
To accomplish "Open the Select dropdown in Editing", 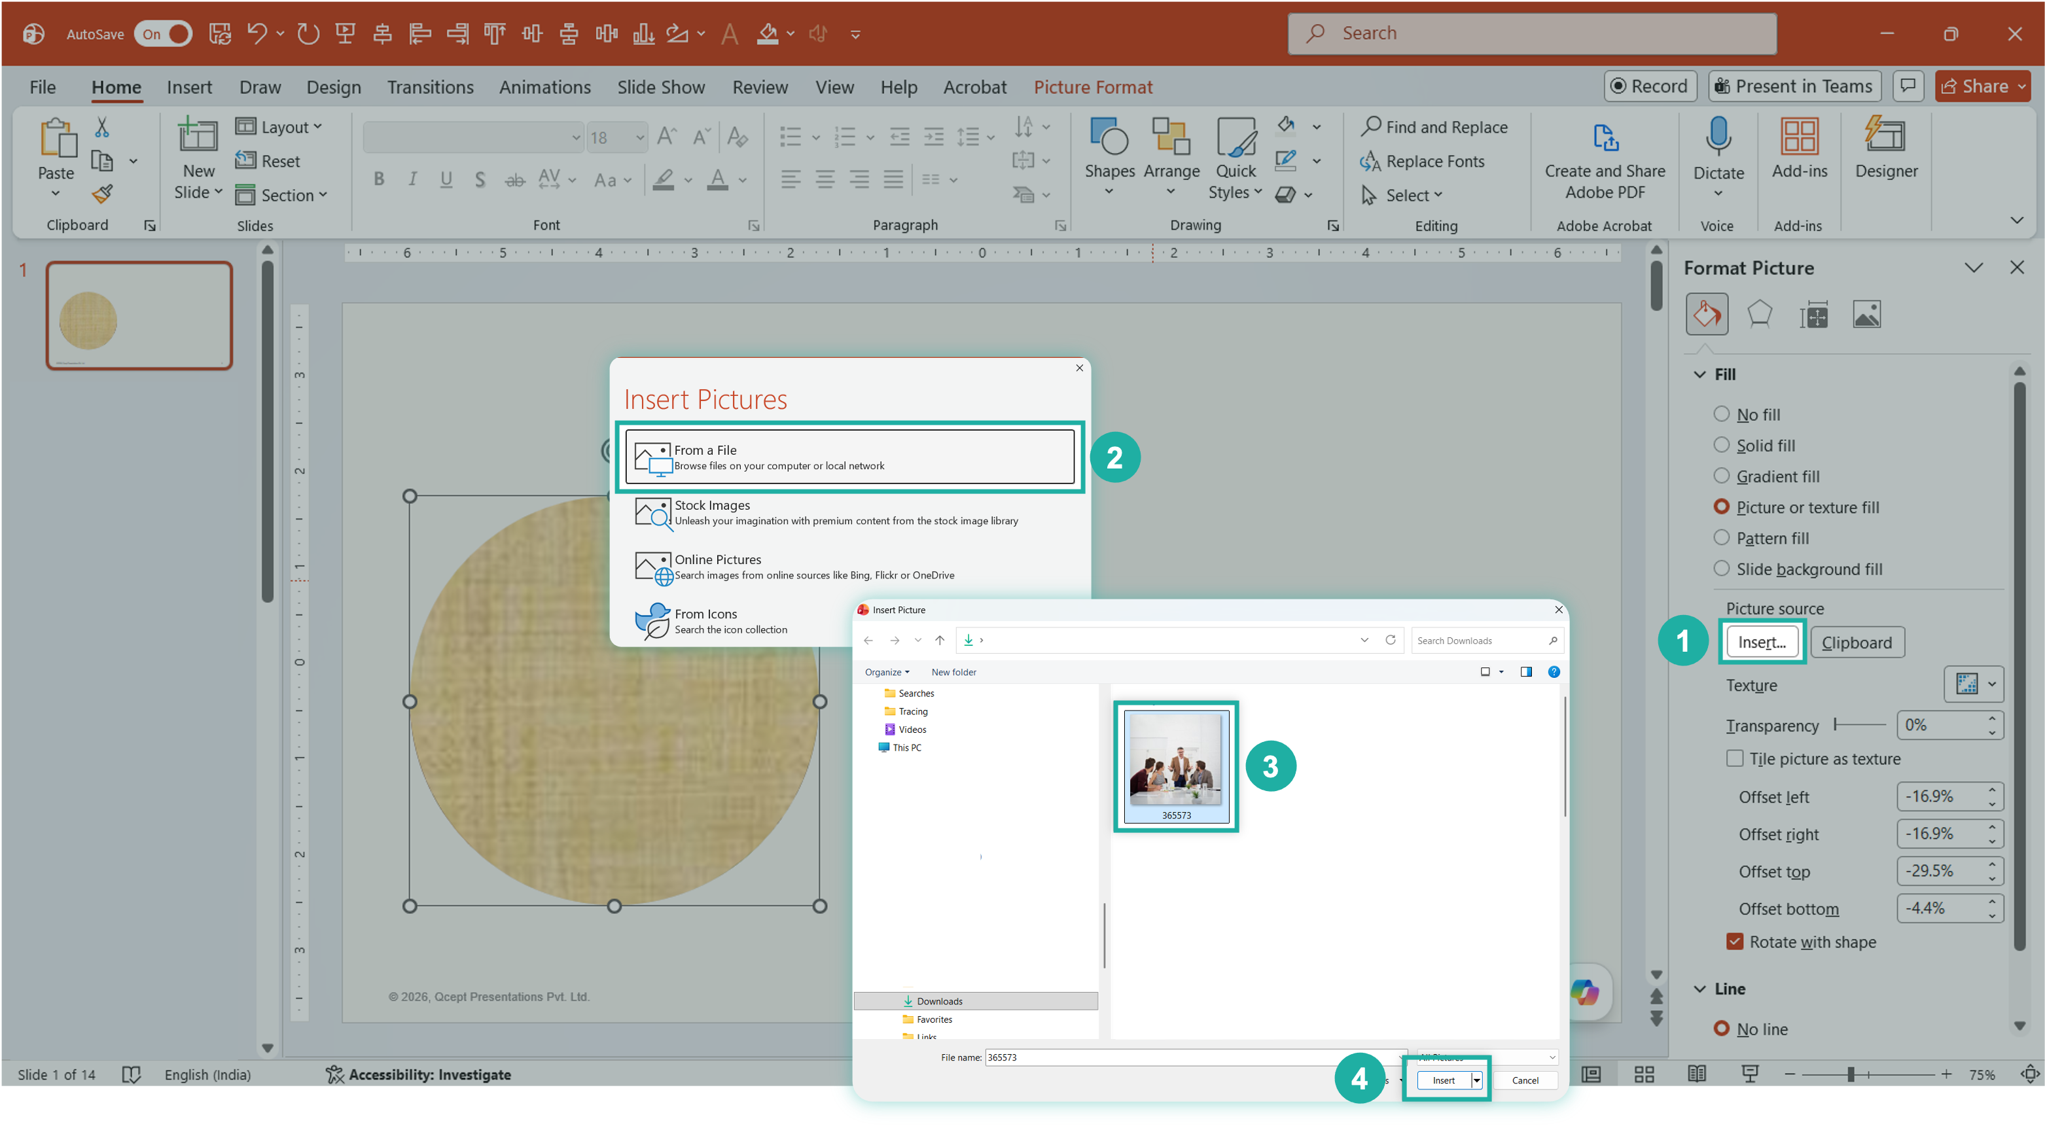I will [1403, 195].
